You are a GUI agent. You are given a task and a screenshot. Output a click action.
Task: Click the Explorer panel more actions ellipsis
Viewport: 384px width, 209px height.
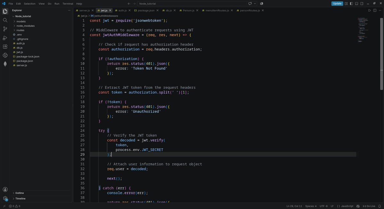tap(69, 10)
